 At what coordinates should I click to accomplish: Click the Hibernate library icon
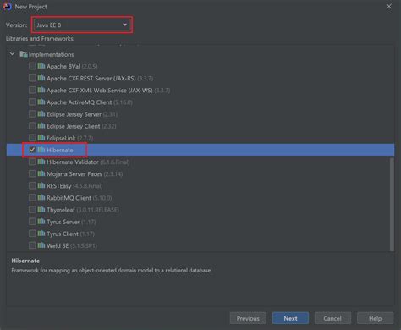pos(41,150)
